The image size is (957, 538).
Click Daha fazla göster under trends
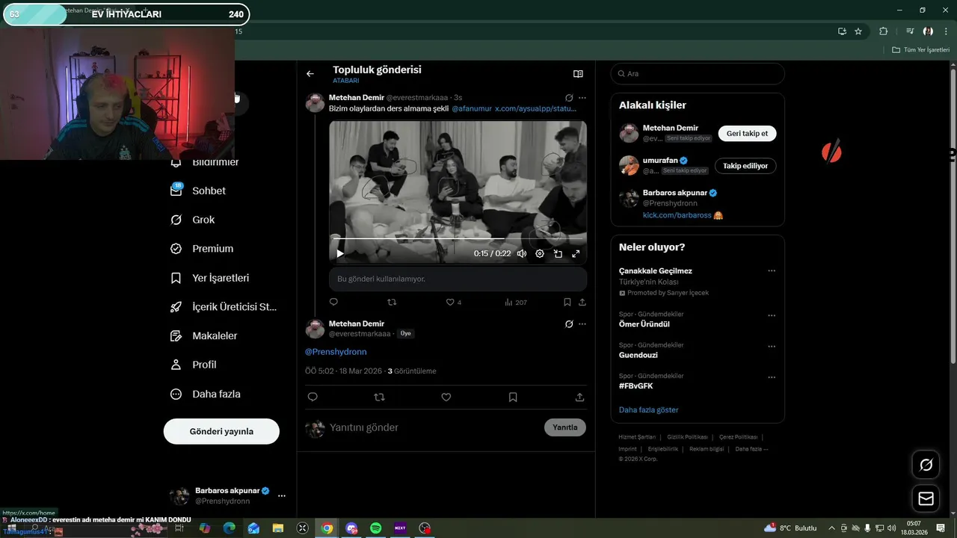click(x=648, y=409)
